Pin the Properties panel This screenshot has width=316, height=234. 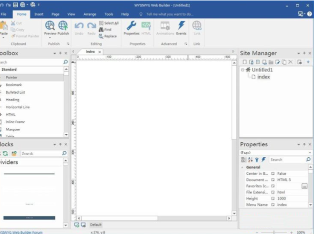coord(304,144)
